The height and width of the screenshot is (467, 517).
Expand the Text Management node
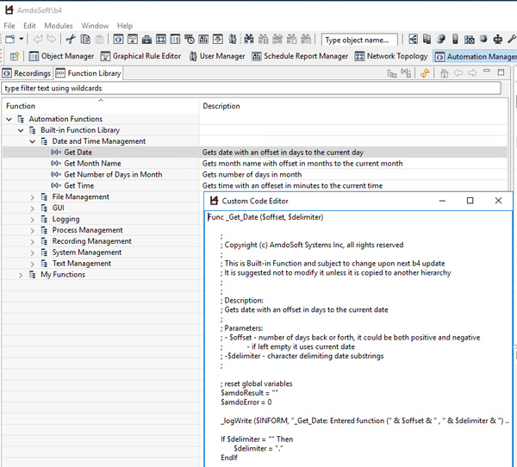[x=33, y=264]
